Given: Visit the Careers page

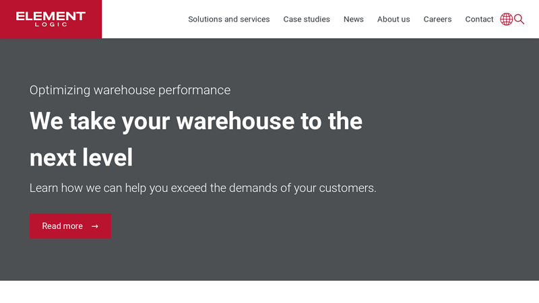Looking at the screenshot, I should 437,20.
